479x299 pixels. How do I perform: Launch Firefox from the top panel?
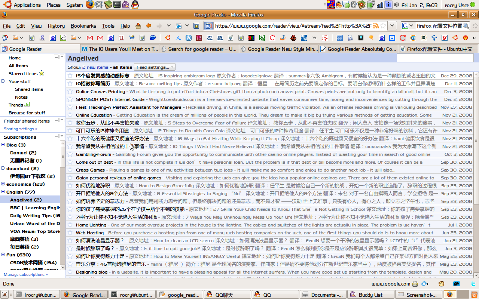(90, 5)
